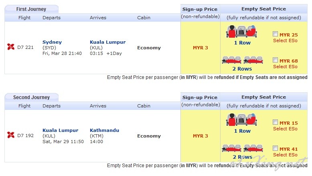The image size is (312, 176).
Task: Check the MYR 25 empty seat option
Action: (x=275, y=34)
